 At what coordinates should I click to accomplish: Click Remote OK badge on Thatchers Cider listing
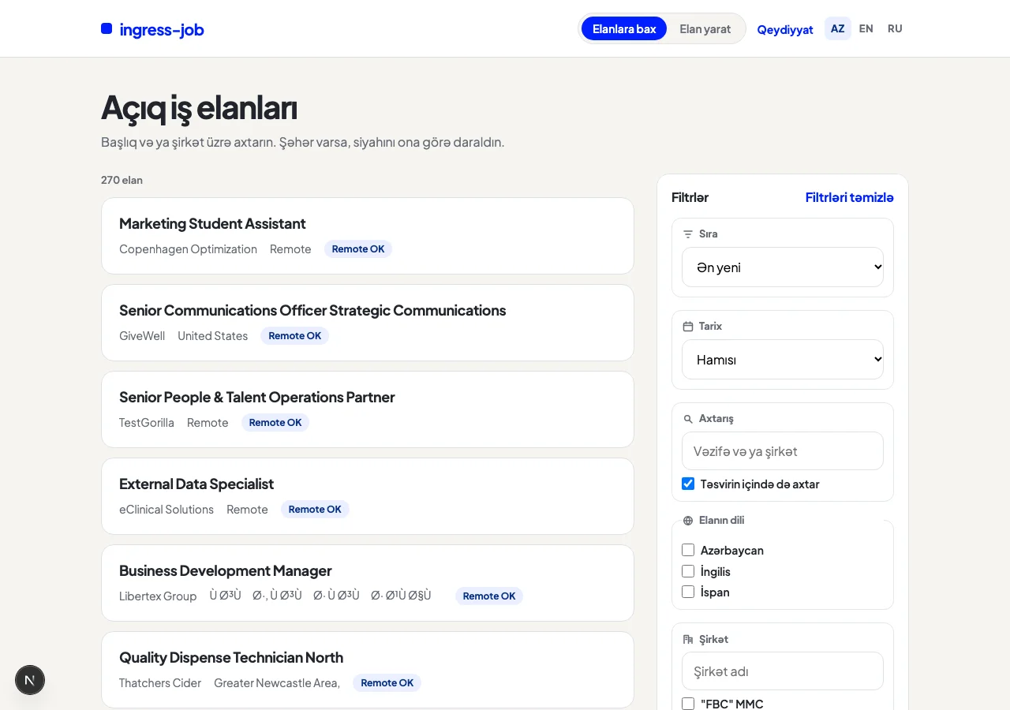pos(387,683)
